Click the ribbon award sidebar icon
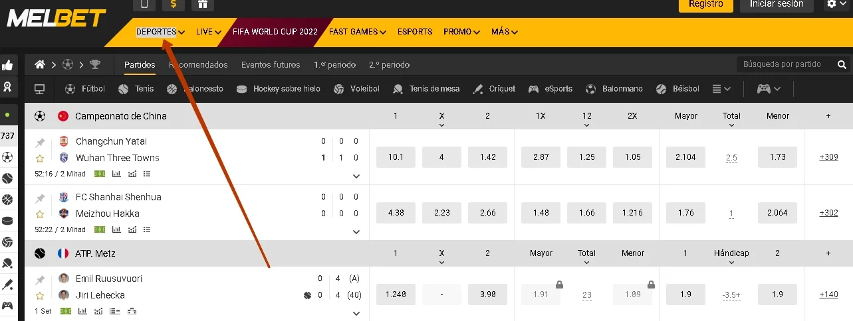Viewport: 853px width, 321px height. tap(7, 87)
